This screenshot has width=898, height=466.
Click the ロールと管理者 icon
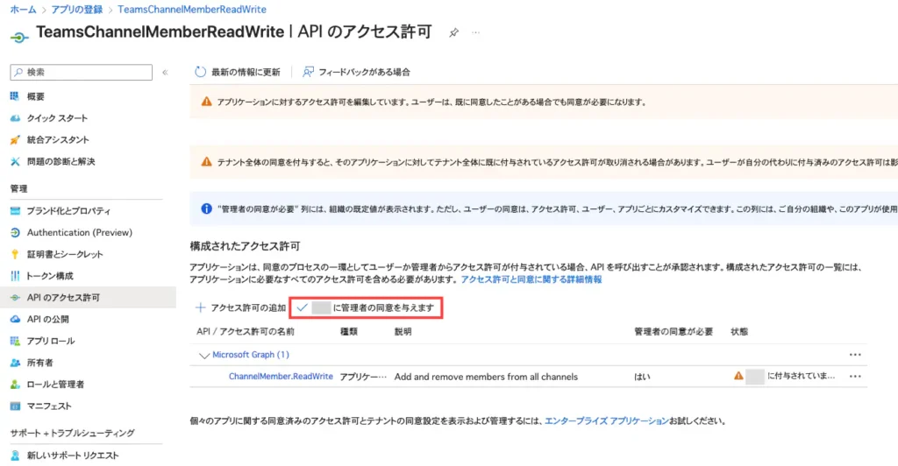15,385
